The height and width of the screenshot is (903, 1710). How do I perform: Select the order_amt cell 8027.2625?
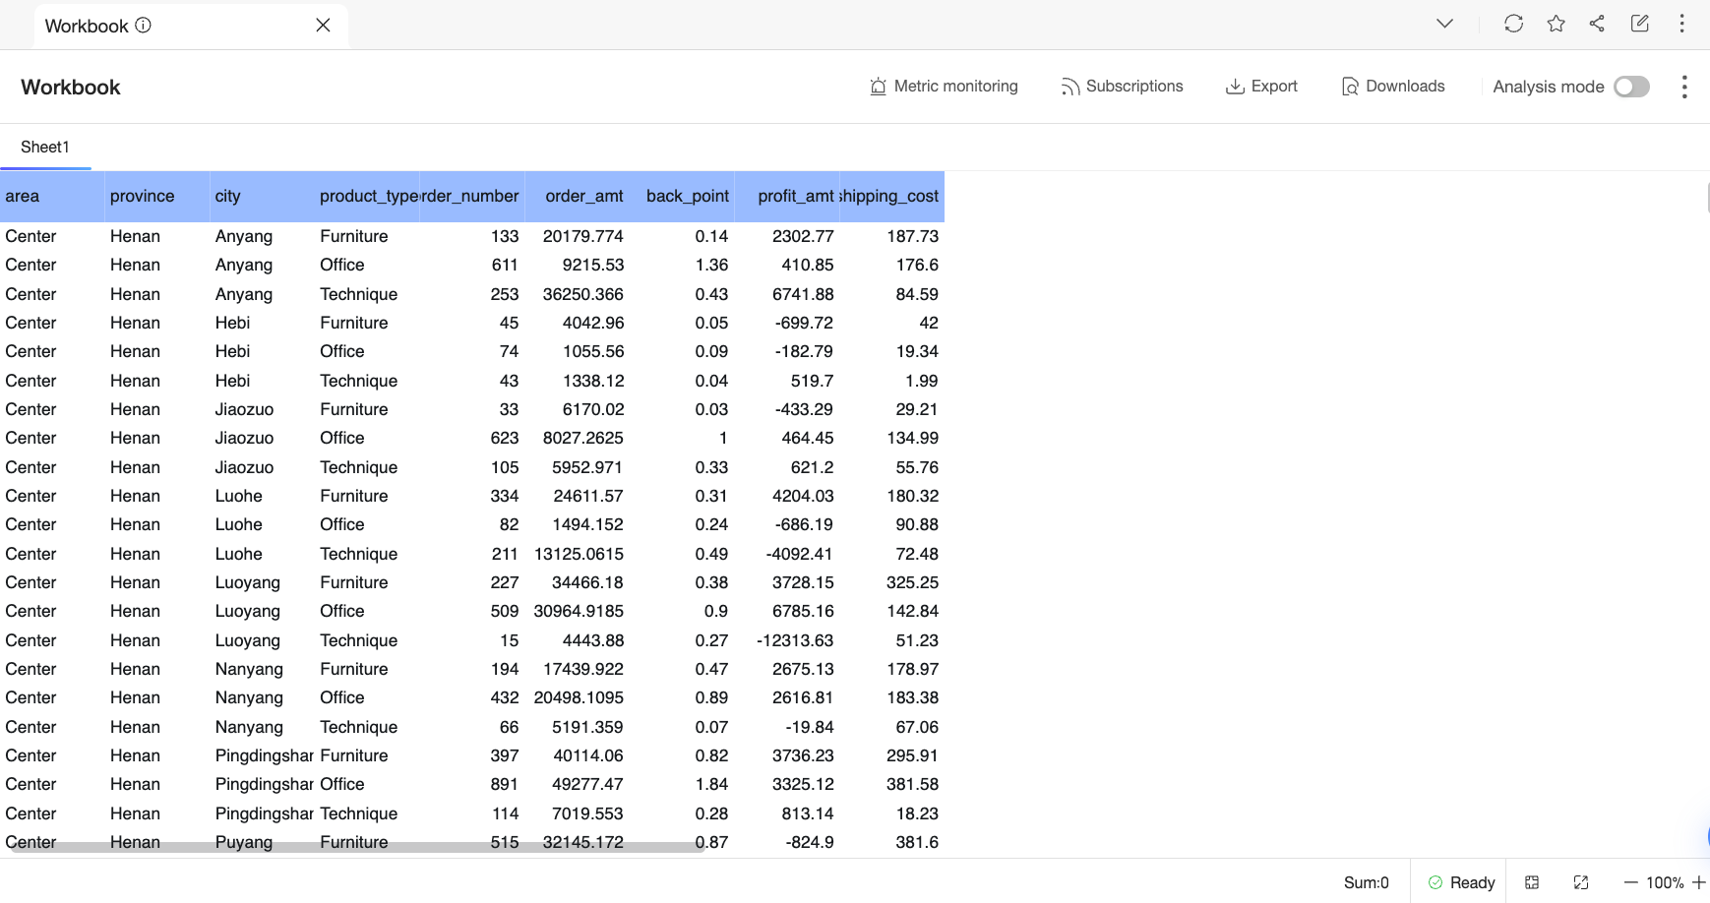click(578, 438)
